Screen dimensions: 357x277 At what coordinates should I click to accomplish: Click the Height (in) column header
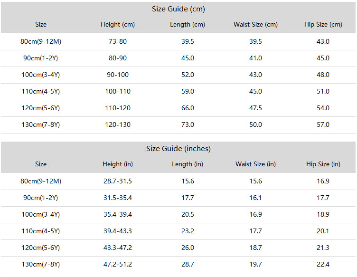[118, 164]
